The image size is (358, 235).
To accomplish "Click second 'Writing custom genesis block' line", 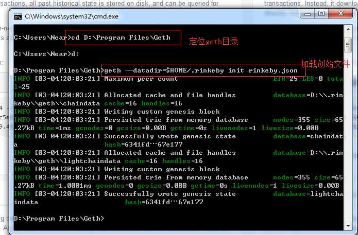I will (x=162, y=169).
